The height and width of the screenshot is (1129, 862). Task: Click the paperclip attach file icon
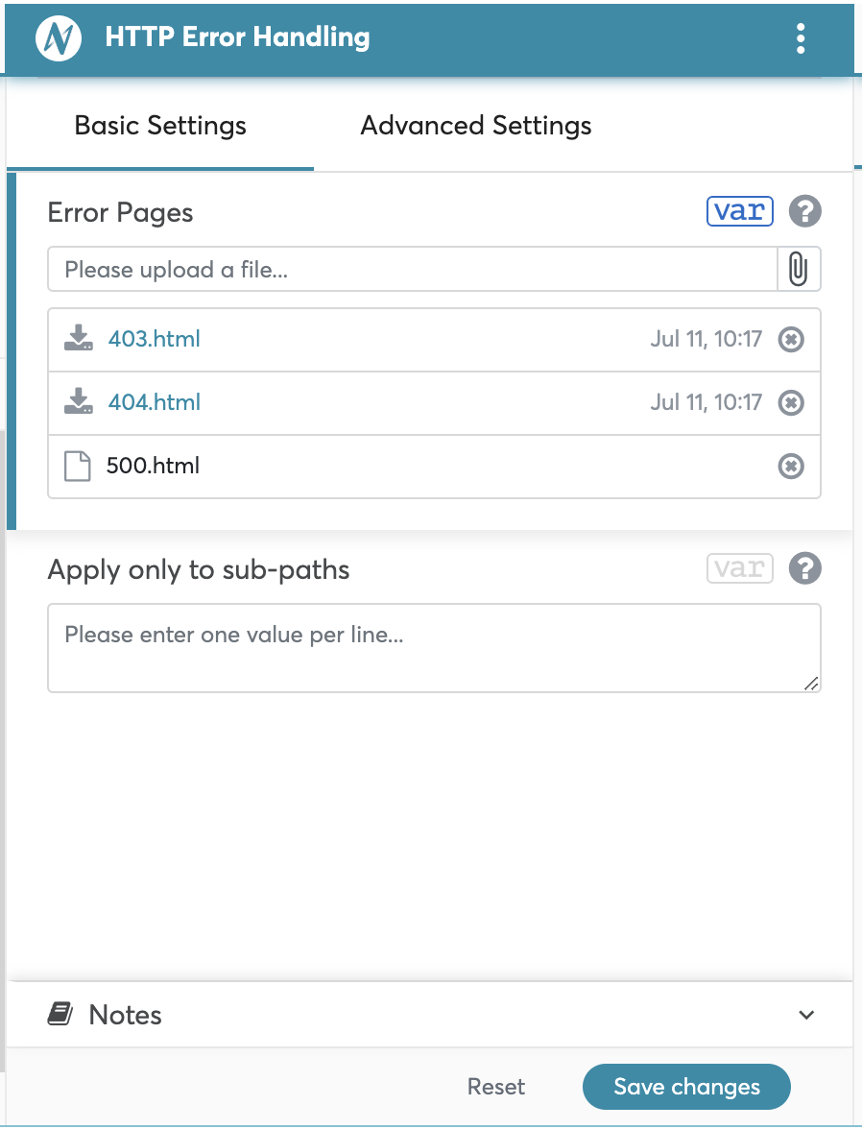(798, 269)
